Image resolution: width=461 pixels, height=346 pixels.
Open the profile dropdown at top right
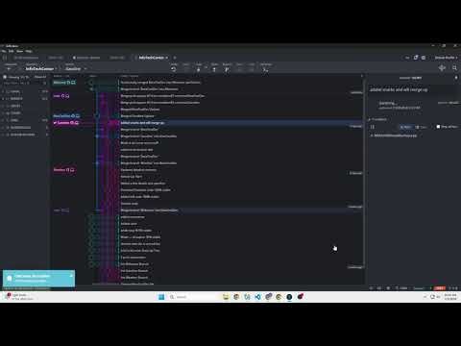446,58
